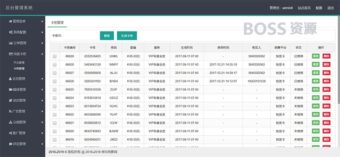Image resolution: width=340 pixels, height=157 pixels.
Task: Expand the 评论管理 sidebar arrow
Action: click(x=42, y=144)
